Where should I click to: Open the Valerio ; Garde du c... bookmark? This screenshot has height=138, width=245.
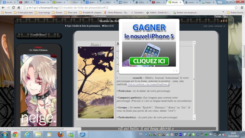158,13
